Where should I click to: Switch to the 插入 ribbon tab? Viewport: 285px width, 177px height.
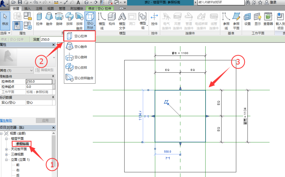(27, 8)
